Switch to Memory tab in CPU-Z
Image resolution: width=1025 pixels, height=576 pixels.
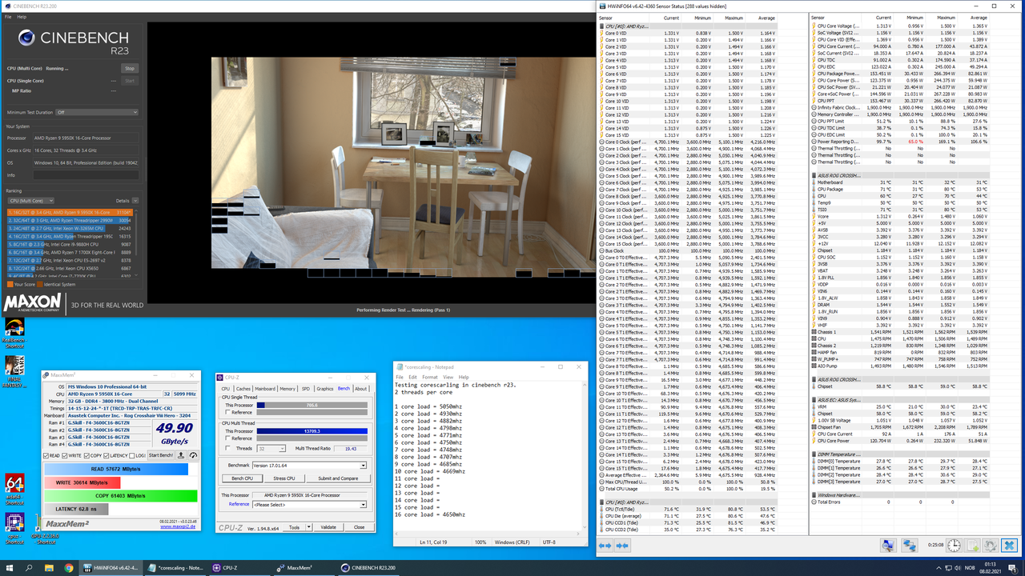[287, 389]
